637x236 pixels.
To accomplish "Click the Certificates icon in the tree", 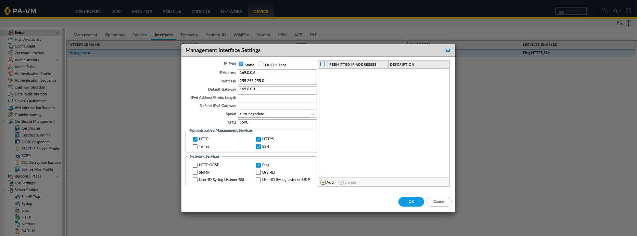I will point(17,128).
